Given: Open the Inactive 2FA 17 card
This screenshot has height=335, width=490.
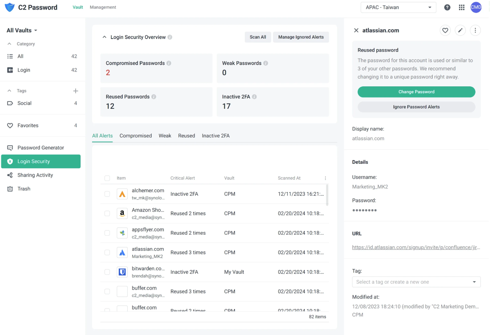Looking at the screenshot, I should click(x=273, y=102).
